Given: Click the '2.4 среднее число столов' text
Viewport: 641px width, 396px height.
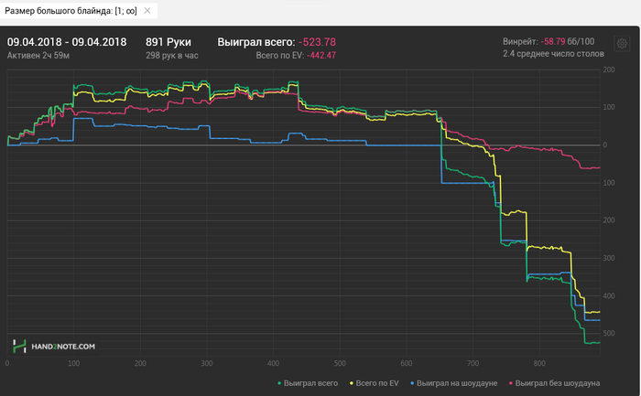Looking at the screenshot, I should pyautogui.click(x=553, y=54).
